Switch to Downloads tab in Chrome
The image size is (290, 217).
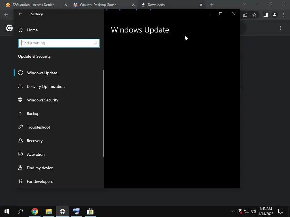156,5
